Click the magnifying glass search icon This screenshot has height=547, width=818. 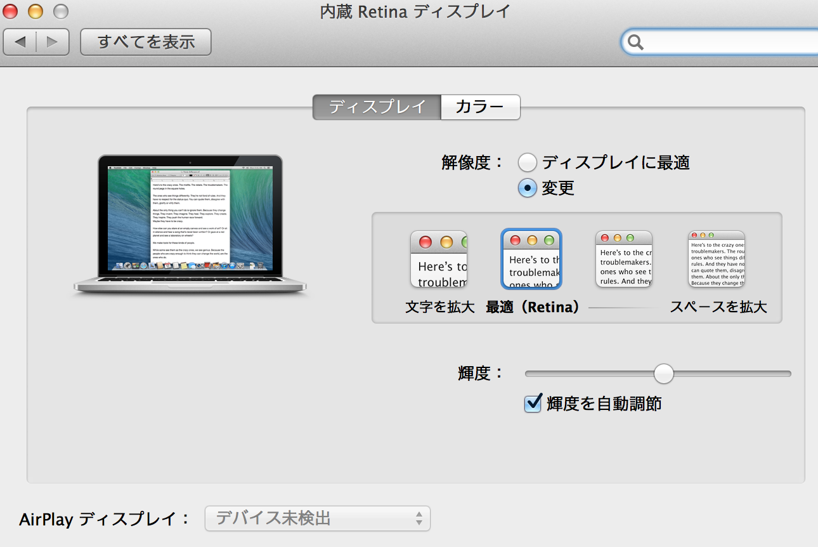tap(635, 43)
